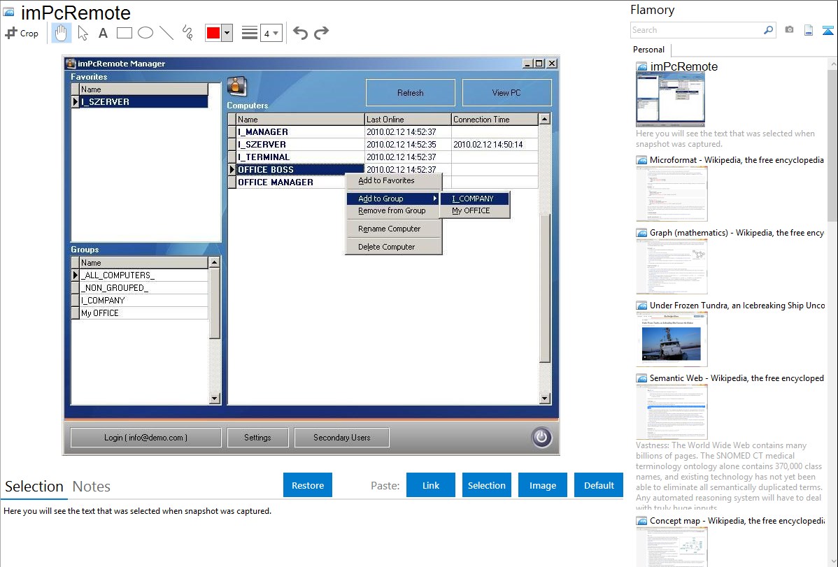Open the imPcRemote snapshot thumbnail
The width and height of the screenshot is (838, 567).
[x=670, y=100]
